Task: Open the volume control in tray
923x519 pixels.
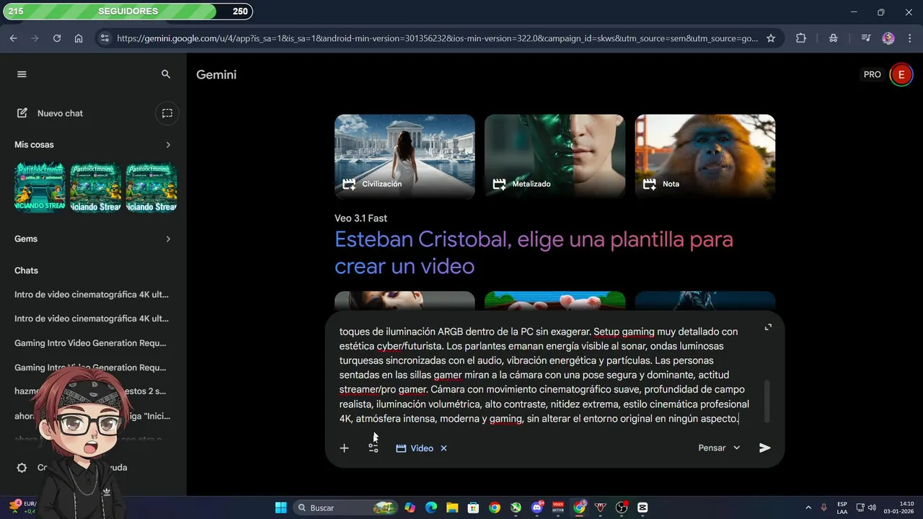Action: pyautogui.click(x=873, y=507)
